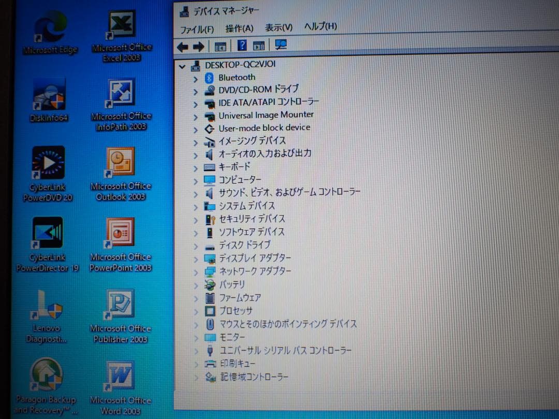Select the Microsoft Office InfoPath 2003 icon

tap(121, 104)
